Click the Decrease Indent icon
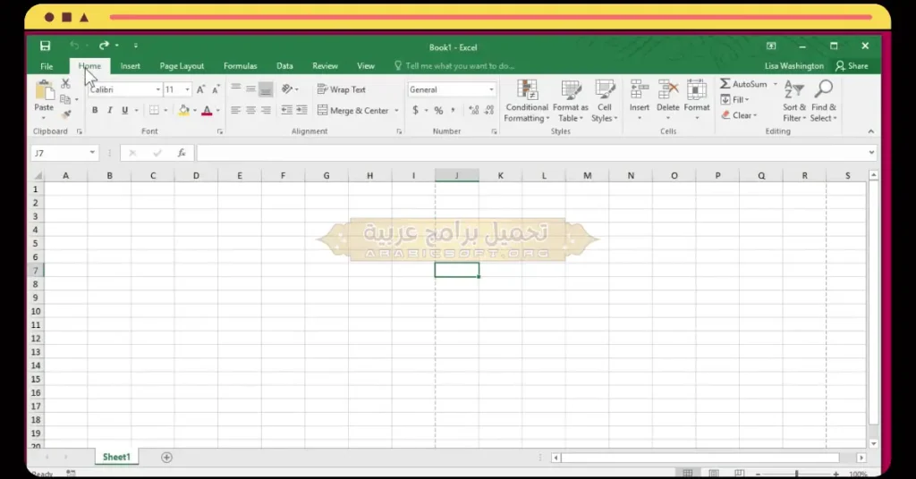This screenshot has height=479, width=916. (287, 110)
